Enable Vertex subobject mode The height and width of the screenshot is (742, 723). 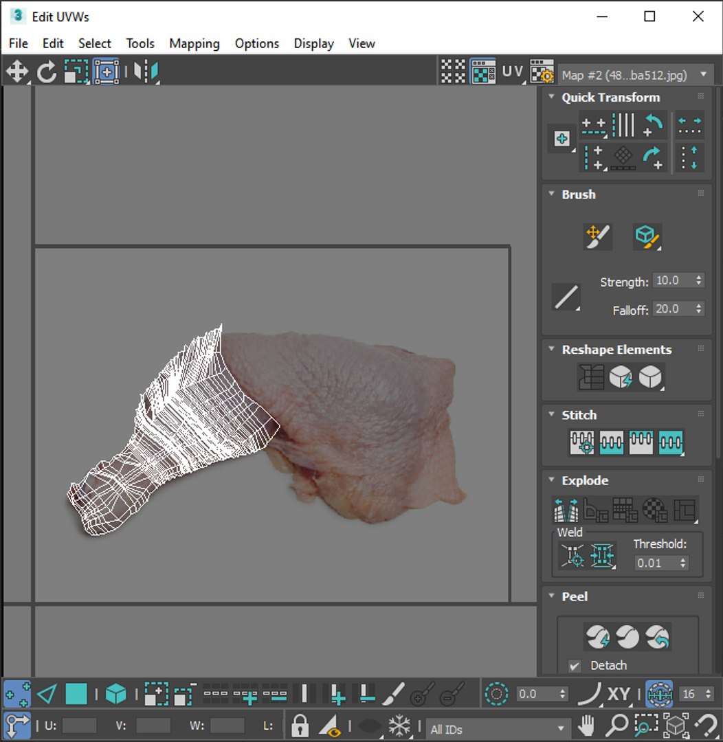click(17, 694)
